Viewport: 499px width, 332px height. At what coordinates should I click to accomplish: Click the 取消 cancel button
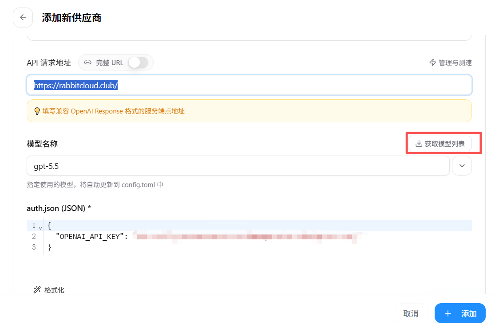411,313
